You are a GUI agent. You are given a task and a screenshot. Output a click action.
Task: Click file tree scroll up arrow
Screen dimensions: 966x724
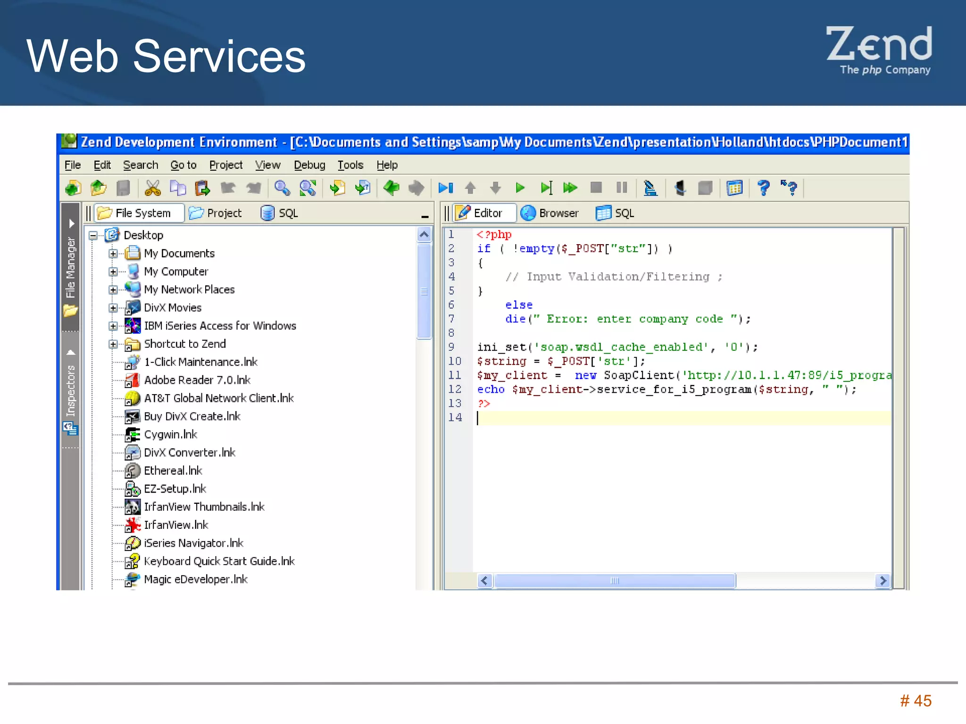(x=424, y=235)
